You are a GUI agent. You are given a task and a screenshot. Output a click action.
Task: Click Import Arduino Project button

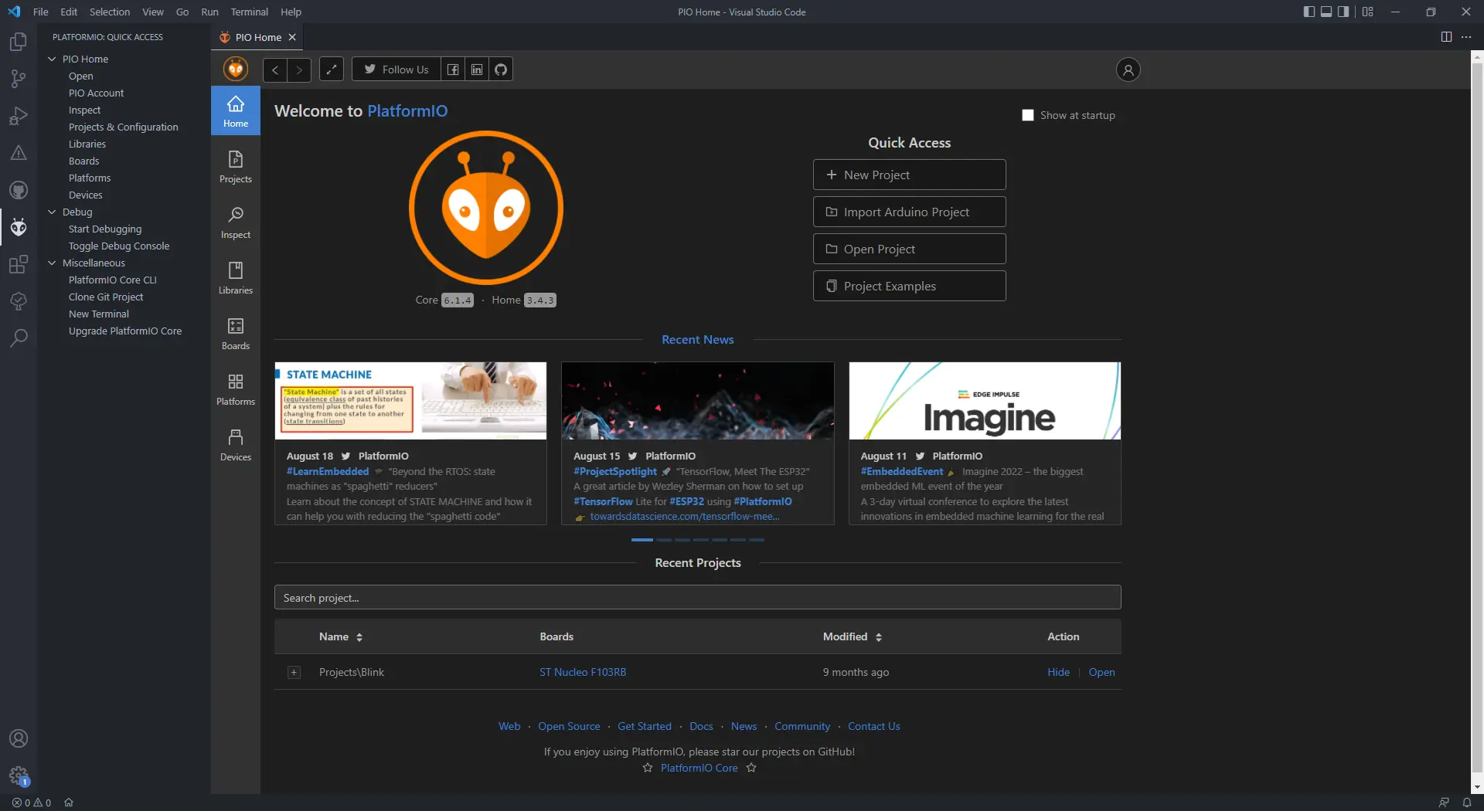click(909, 212)
